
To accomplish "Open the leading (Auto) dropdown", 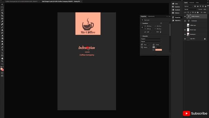I will coord(158,45).
